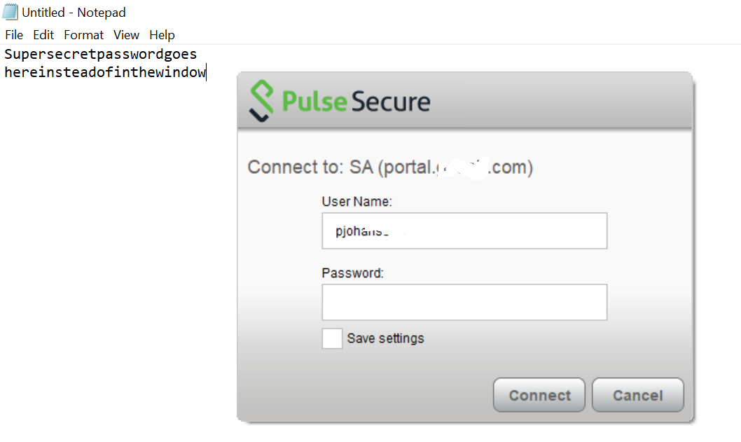Click the Notepad icon in the title bar
741x442 pixels.
tap(10, 12)
